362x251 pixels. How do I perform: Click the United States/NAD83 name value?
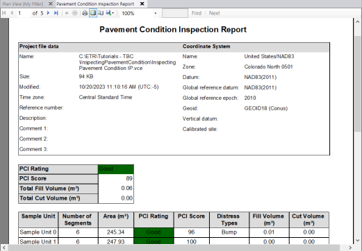(x=269, y=56)
